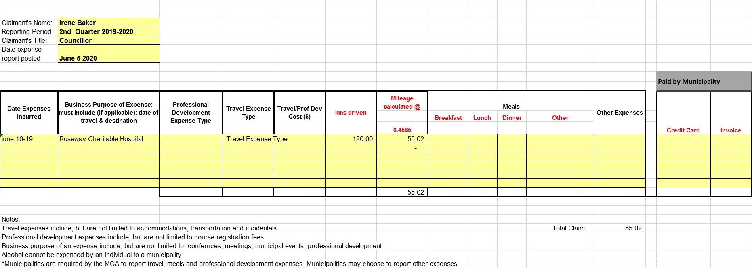Click the 'Roseway Charitable Hospital' cell

109,139
